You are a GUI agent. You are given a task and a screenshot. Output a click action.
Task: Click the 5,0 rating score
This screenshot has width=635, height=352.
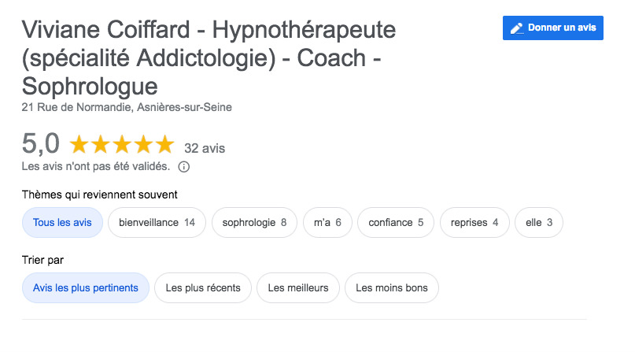[41, 144]
